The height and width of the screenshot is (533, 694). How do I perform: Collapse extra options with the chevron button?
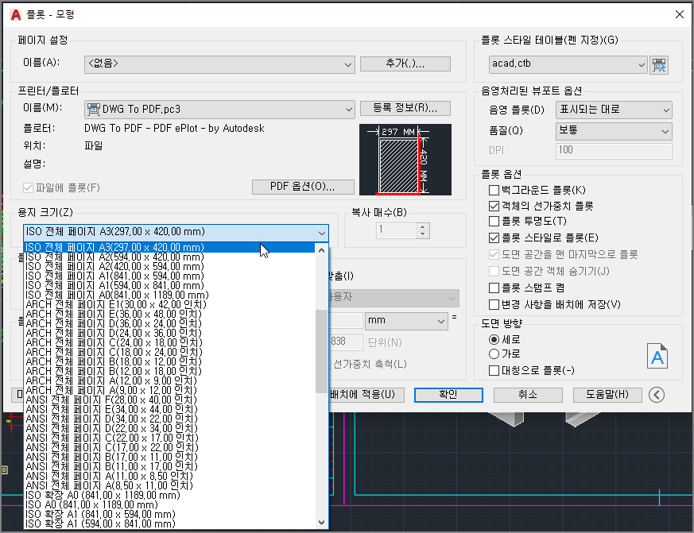point(657,394)
